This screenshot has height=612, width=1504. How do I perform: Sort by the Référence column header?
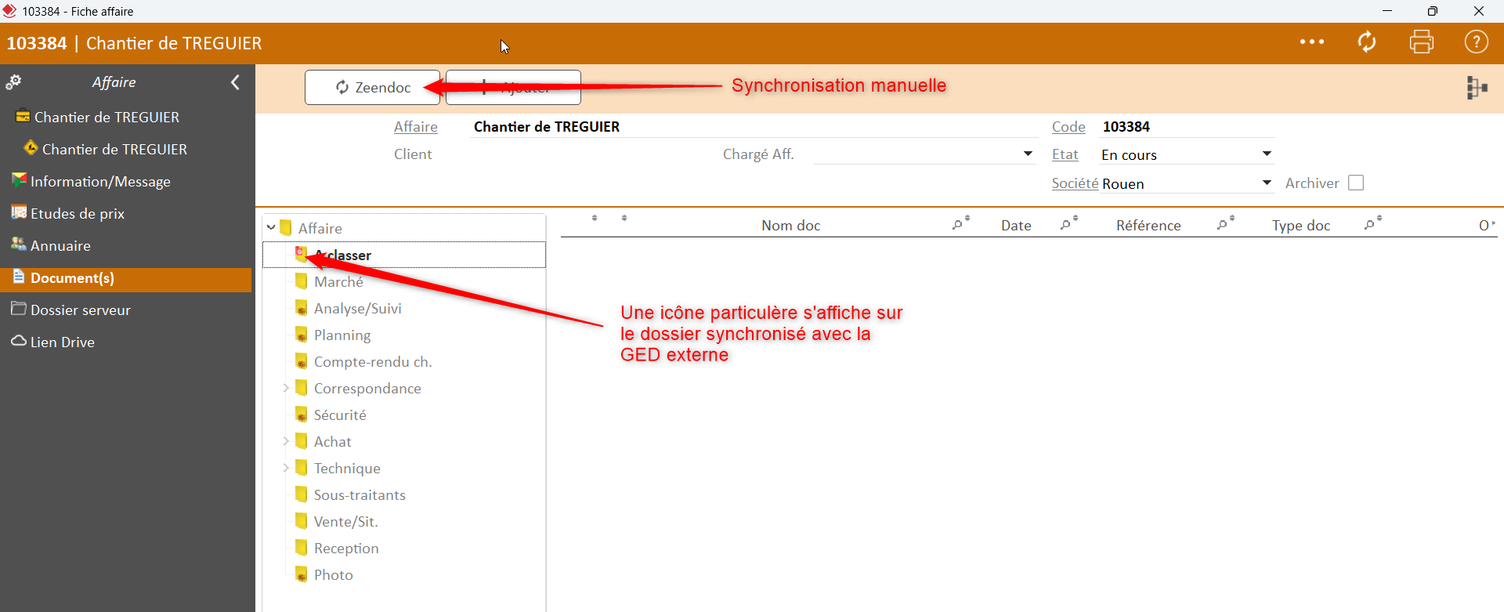tap(1148, 226)
